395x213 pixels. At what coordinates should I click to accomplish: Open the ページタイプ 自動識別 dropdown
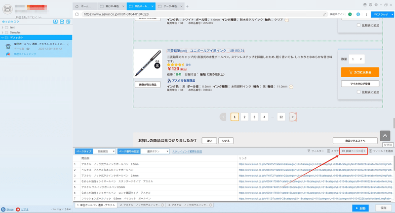pyautogui.click(x=104, y=152)
